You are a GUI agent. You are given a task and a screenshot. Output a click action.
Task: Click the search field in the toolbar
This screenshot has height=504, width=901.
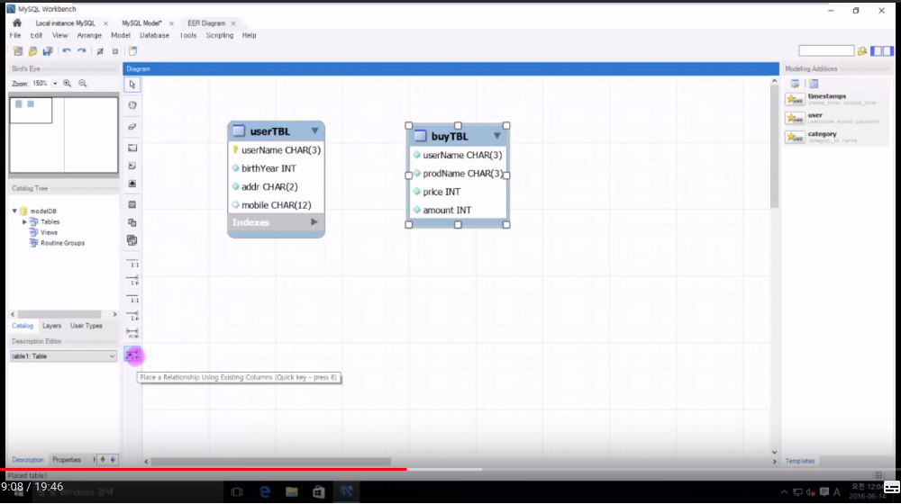click(x=826, y=51)
